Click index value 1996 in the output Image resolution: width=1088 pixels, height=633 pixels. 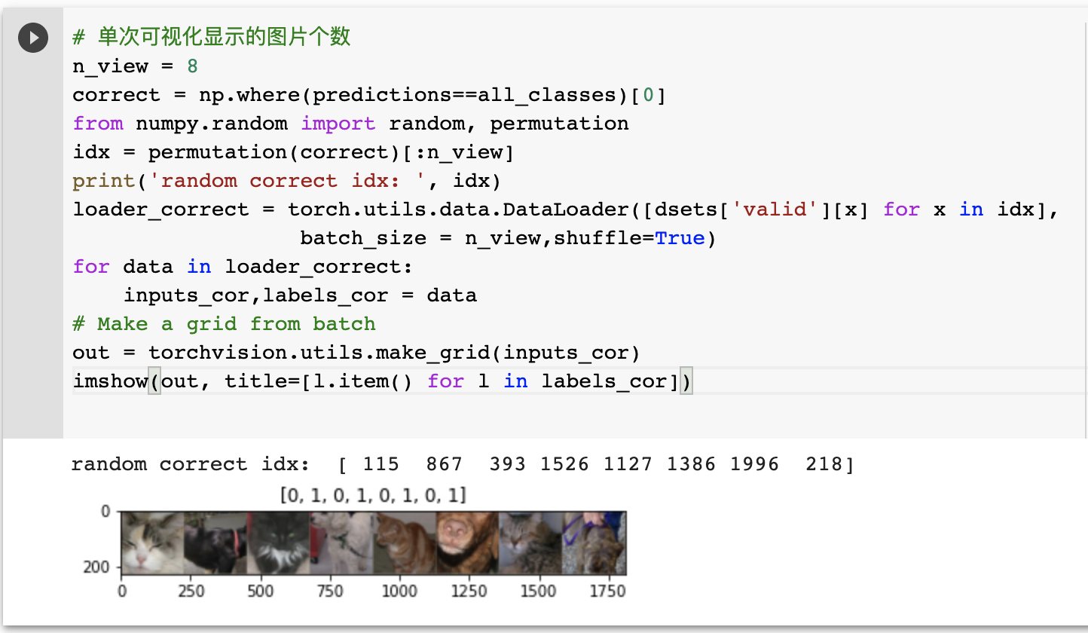[x=754, y=463]
